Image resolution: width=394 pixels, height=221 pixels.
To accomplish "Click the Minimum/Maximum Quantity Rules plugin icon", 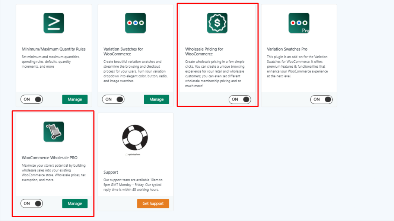I will (x=54, y=23).
